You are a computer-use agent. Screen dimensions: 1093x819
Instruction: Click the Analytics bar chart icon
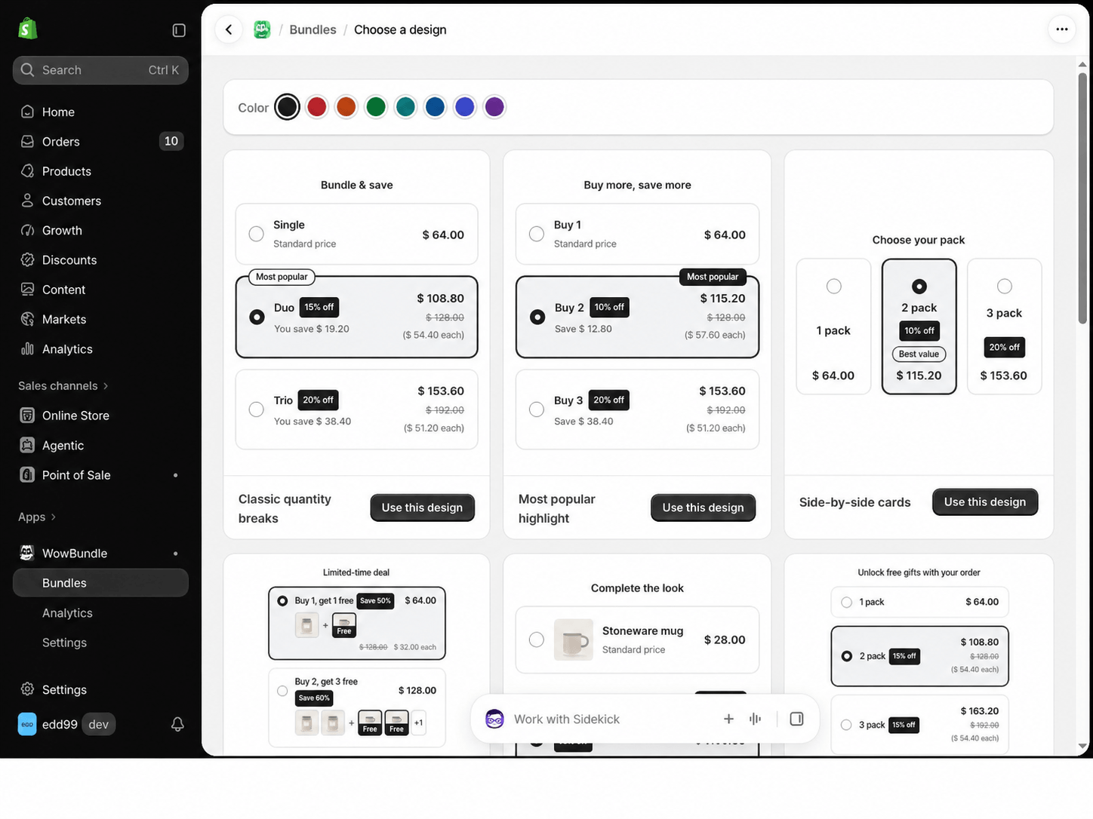28,348
